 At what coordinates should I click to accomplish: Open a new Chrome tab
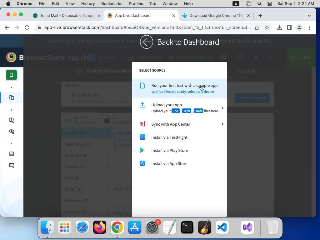(x=260, y=16)
